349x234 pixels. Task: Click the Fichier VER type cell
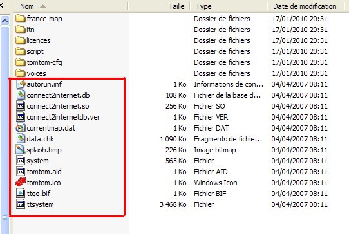[x=211, y=117]
